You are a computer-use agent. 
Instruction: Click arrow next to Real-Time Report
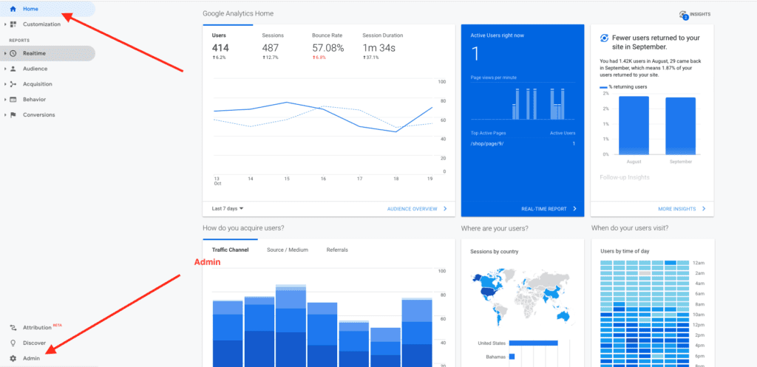(574, 209)
